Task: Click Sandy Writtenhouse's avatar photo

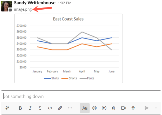Action: click(6, 6)
